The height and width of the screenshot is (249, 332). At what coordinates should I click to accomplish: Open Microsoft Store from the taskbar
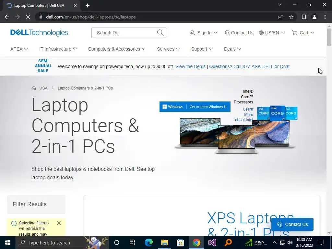tap(180, 243)
